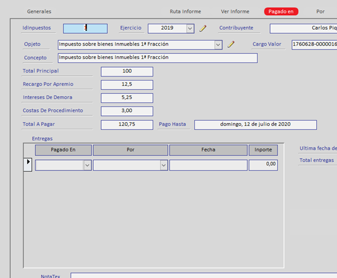Click the pencil icon beside Opjeto

click(230, 44)
